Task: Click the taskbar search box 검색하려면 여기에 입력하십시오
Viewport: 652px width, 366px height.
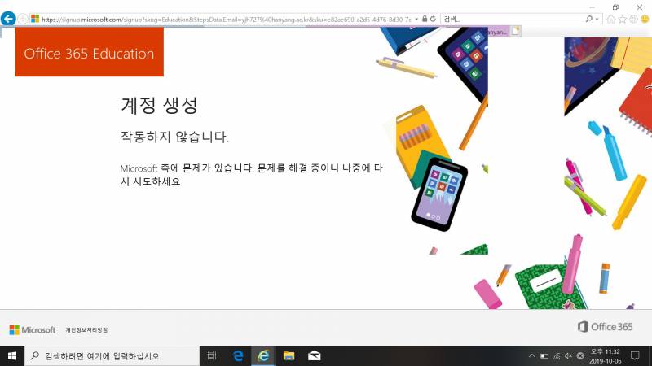Action: (x=112, y=356)
